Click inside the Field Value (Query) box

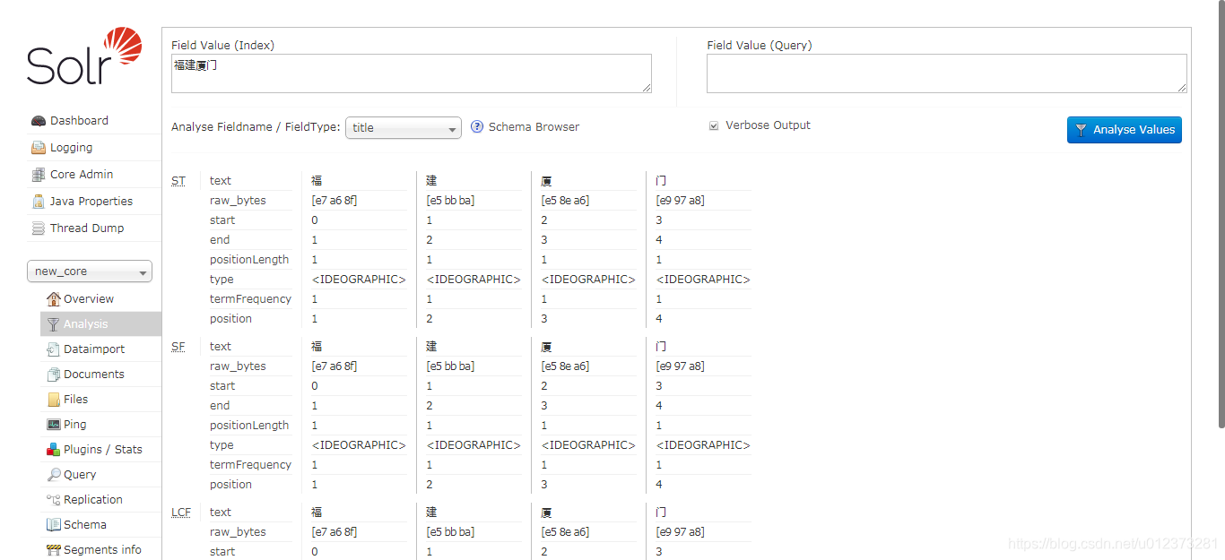coord(946,73)
